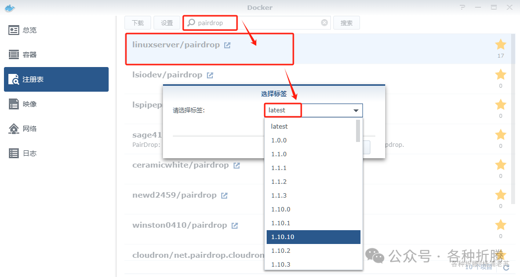Screen dimensions: 520x277
Task: Click the 搜索 search button
Action: [x=347, y=23]
